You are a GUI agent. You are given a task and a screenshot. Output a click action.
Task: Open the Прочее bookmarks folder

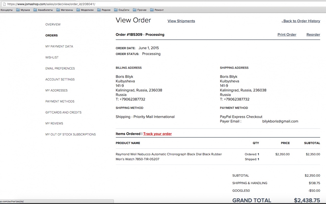(x=140, y=10)
